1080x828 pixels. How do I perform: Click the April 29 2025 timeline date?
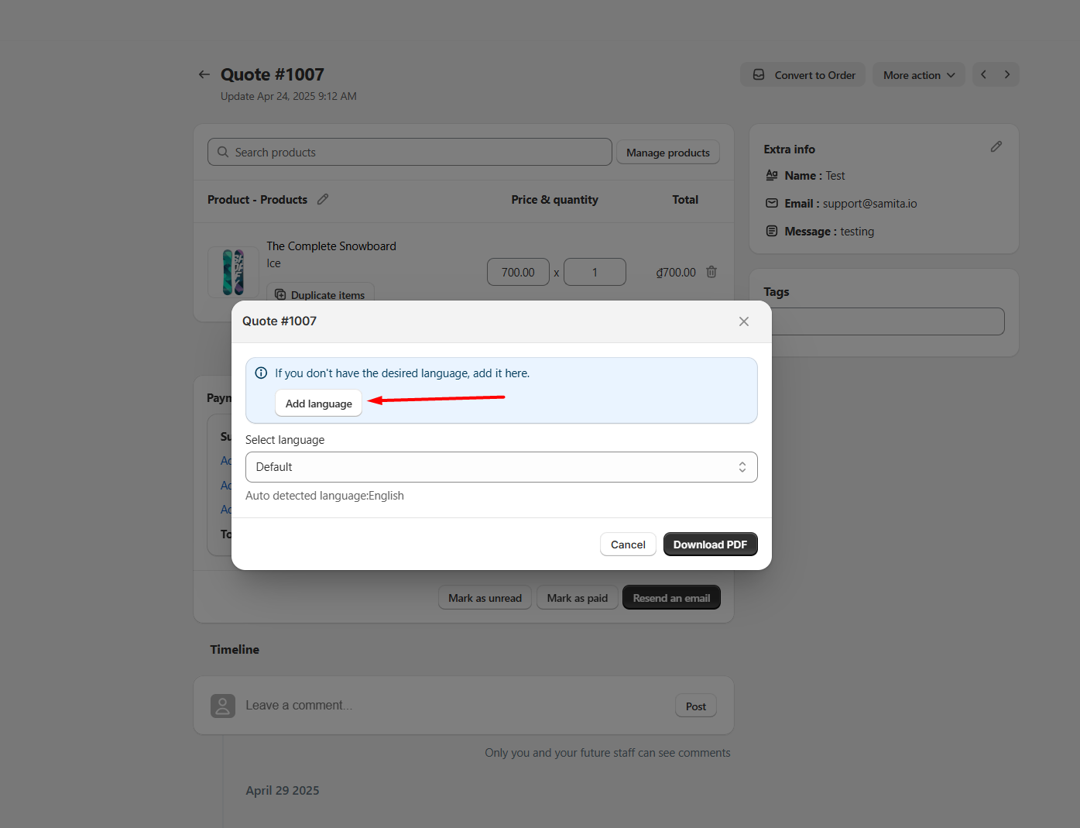click(x=283, y=790)
